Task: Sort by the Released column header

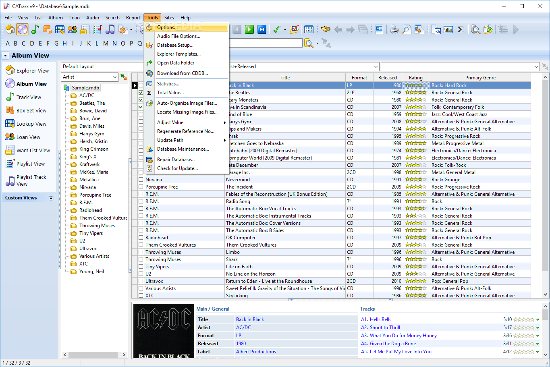Action: (387, 78)
